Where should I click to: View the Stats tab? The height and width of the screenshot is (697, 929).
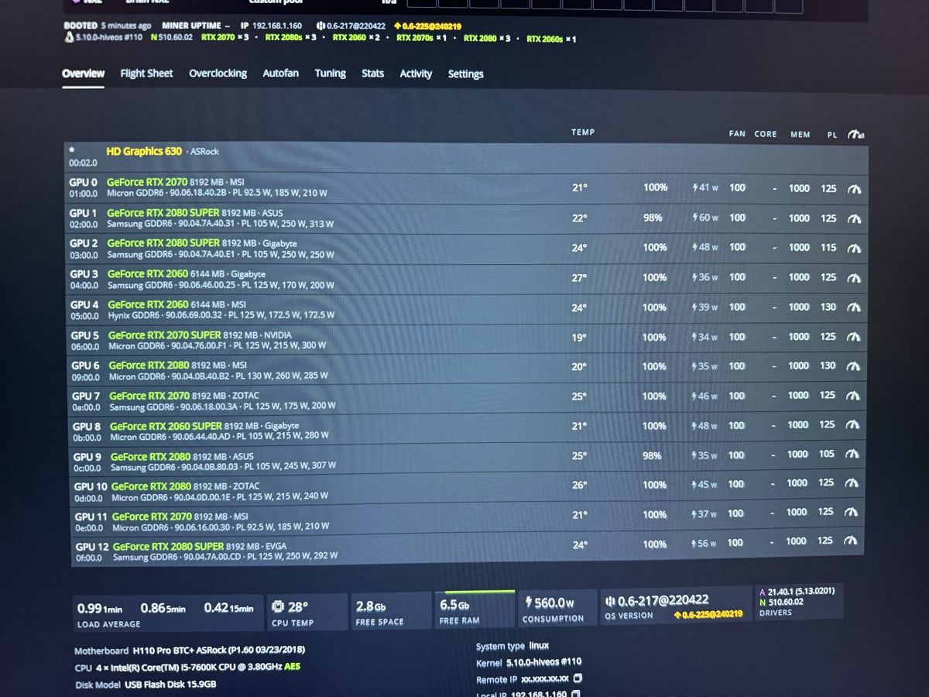coord(372,74)
